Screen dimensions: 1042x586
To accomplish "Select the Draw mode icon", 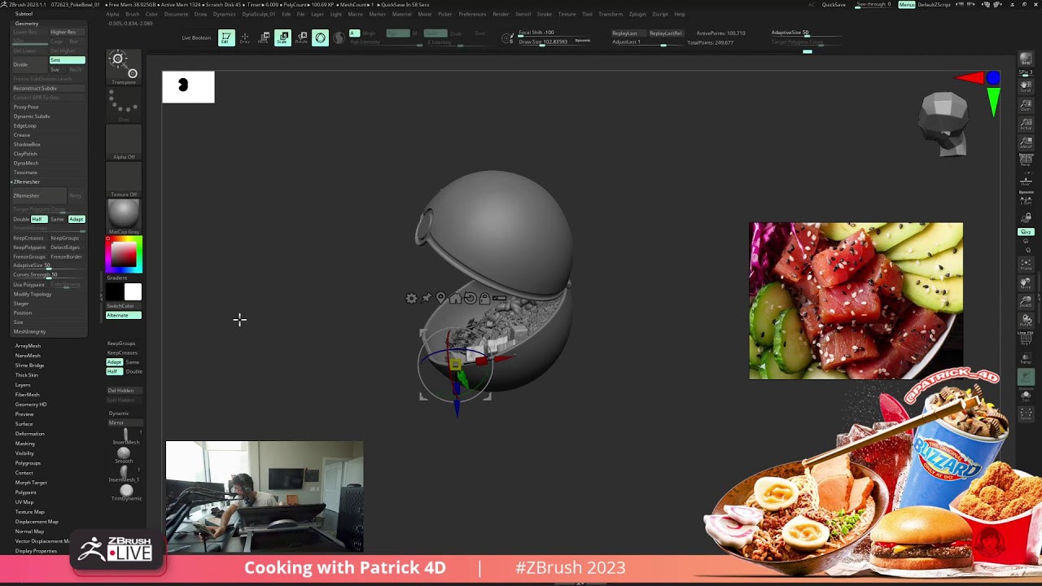I will [x=245, y=37].
